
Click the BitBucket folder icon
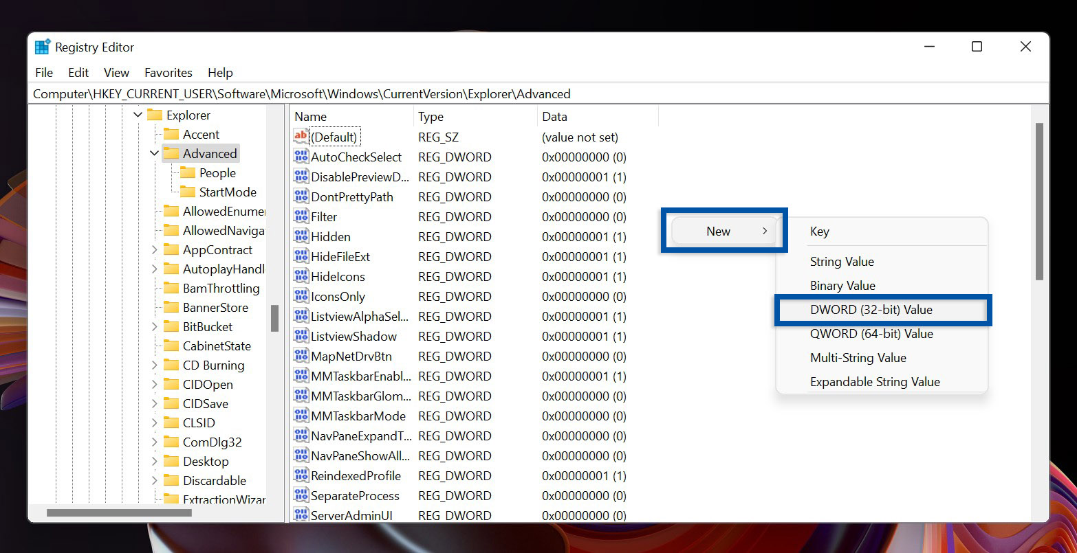[x=170, y=326]
